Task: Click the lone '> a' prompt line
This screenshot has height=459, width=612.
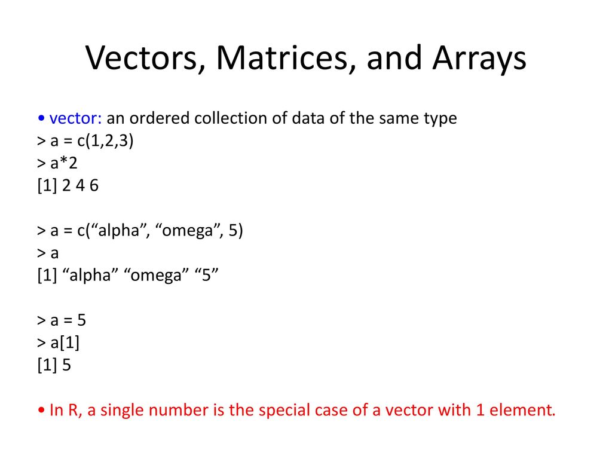Action: click(48, 253)
